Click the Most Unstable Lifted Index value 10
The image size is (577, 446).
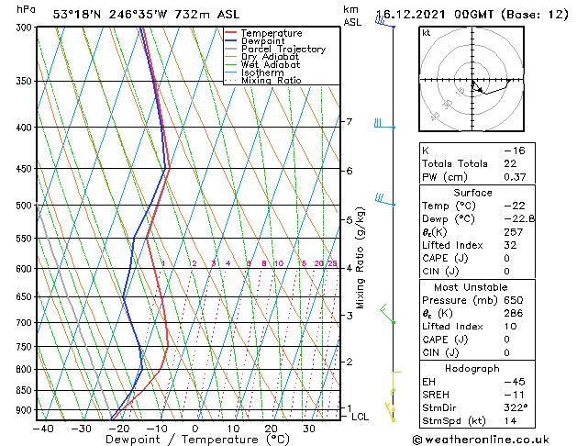click(510, 327)
